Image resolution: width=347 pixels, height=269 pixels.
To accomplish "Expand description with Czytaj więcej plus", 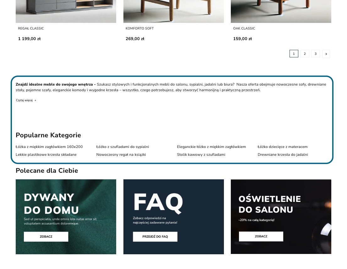I will 26,100.
